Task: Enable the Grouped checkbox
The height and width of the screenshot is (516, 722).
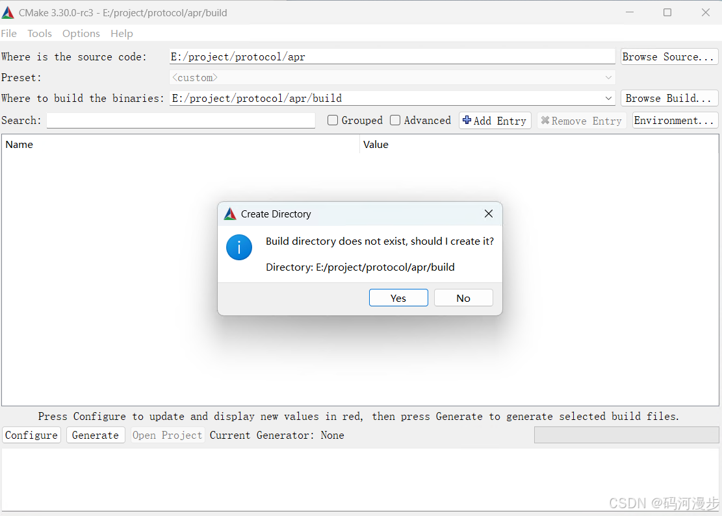Action: [333, 121]
